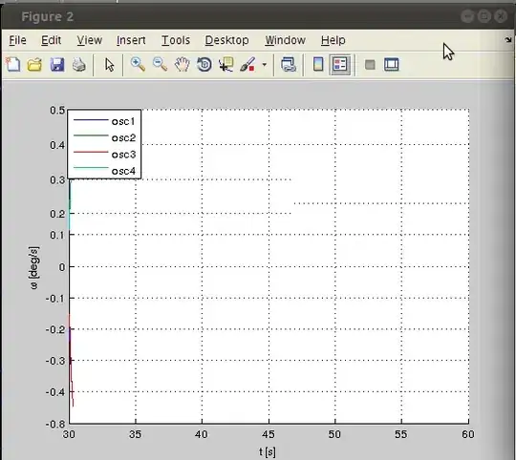Select the Edit Plot arrow tool
Image resolution: width=516 pixels, height=460 pixels.
(x=109, y=64)
